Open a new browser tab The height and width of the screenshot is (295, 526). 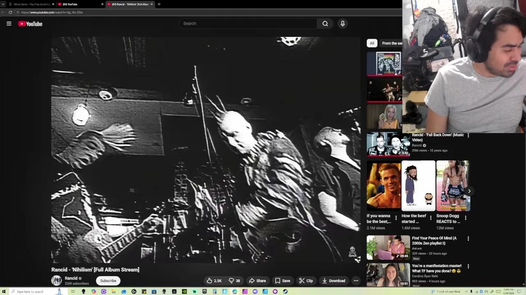click(x=159, y=4)
